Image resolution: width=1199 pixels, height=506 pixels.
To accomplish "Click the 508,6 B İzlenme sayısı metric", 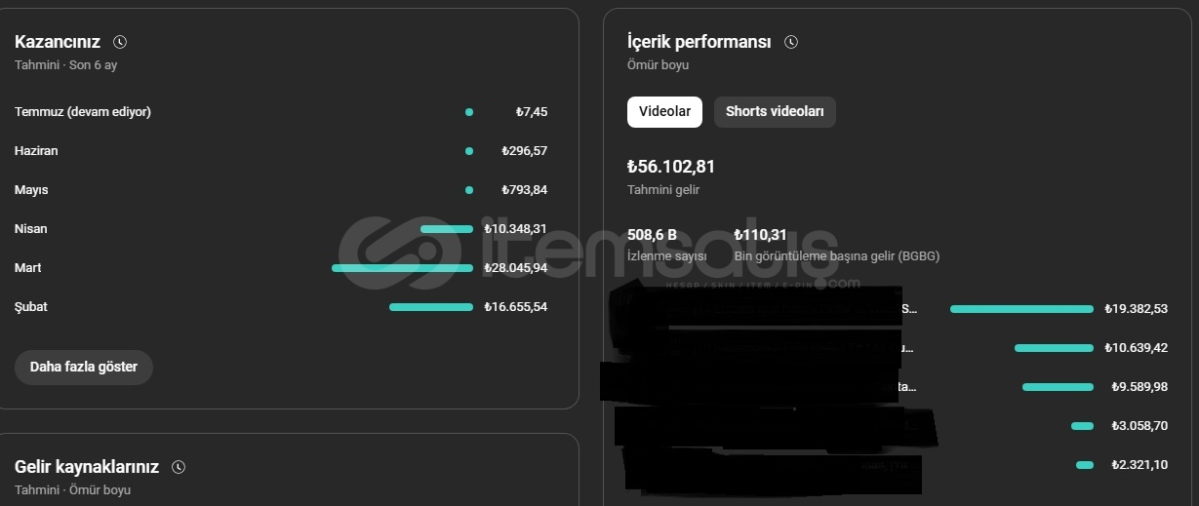I will (x=666, y=245).
